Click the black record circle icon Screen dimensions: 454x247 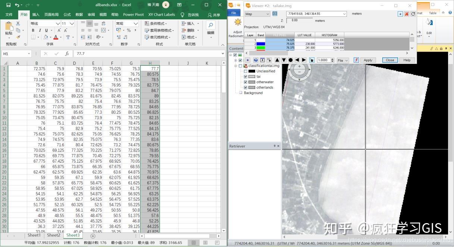point(291,60)
